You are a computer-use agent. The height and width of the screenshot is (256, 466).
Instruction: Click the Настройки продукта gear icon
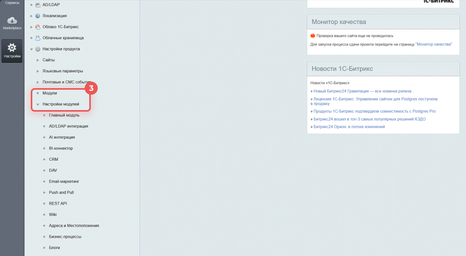38,49
